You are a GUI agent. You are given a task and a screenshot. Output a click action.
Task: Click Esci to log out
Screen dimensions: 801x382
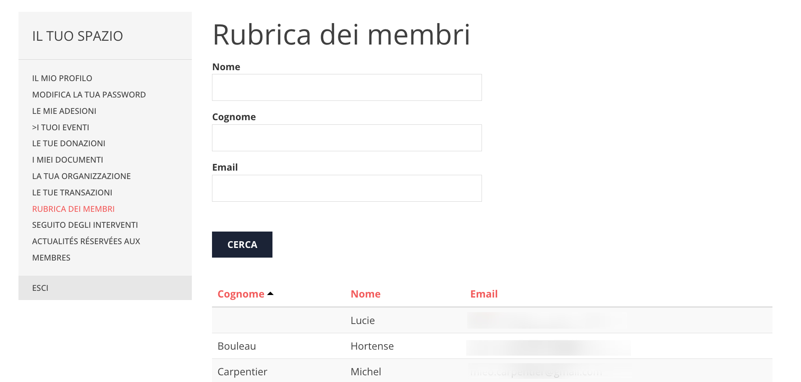pos(40,288)
